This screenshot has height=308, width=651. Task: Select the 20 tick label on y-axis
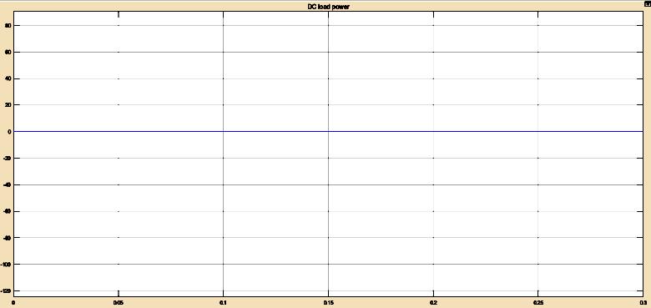8,105
